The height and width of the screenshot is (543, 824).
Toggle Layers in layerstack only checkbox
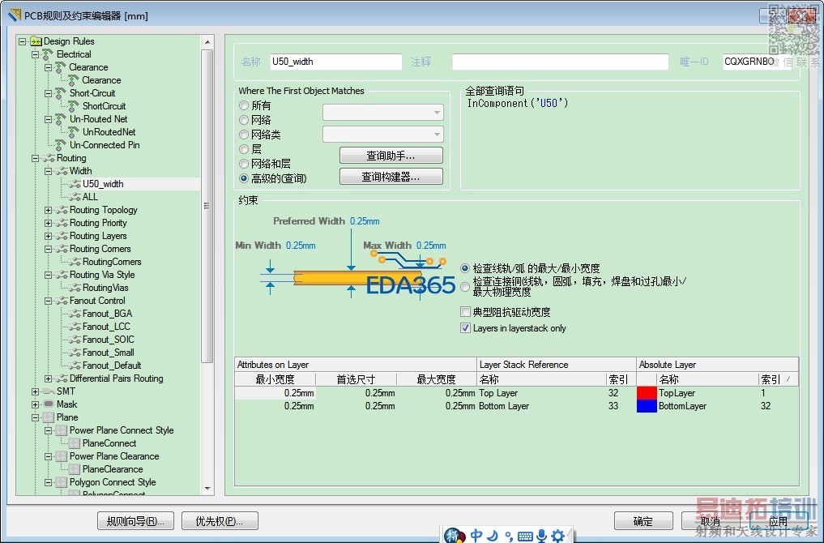click(x=465, y=328)
